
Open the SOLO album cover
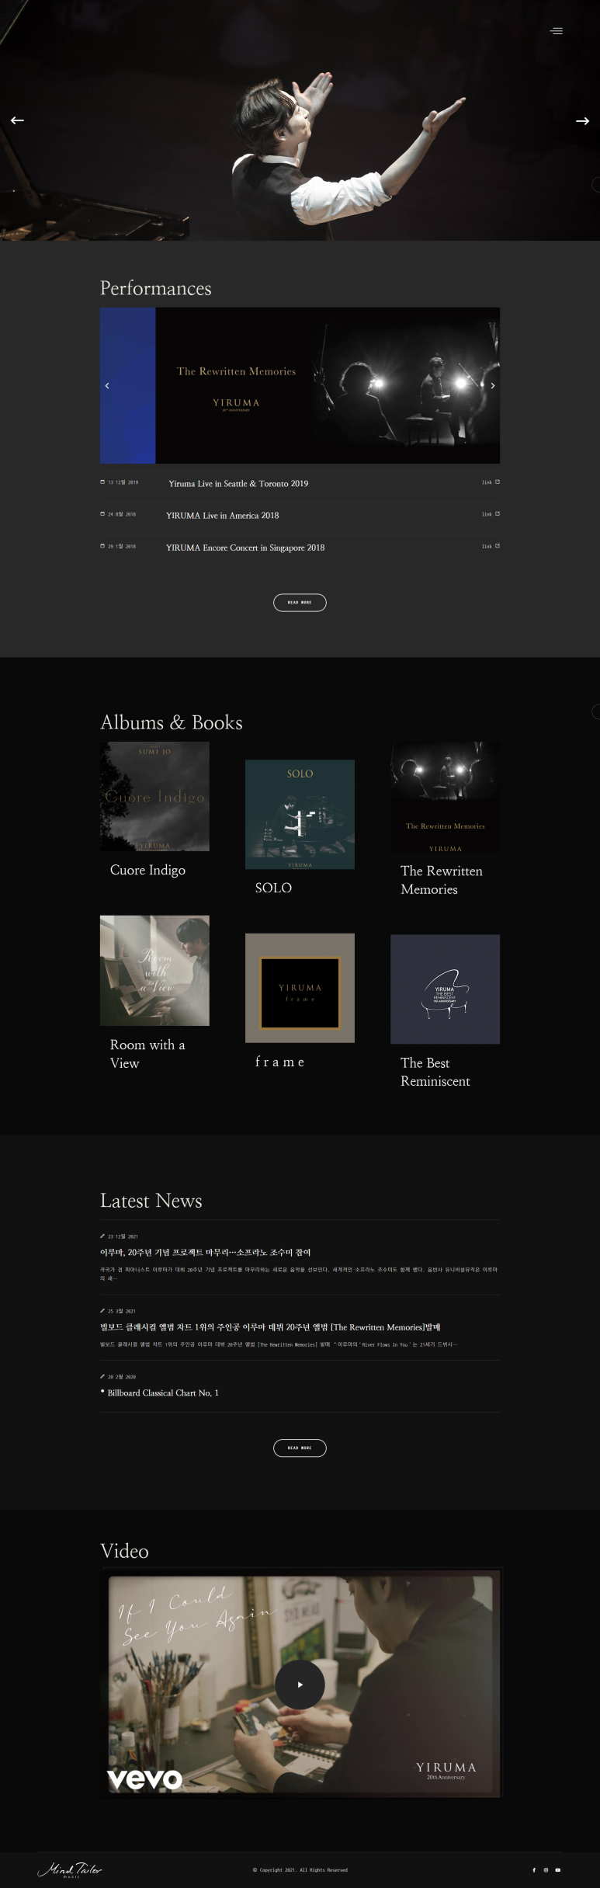click(x=300, y=814)
